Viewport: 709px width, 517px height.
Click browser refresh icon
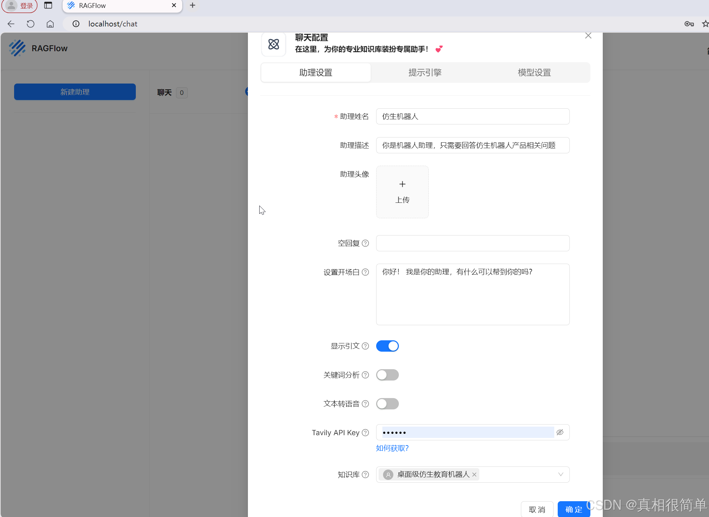[31, 24]
